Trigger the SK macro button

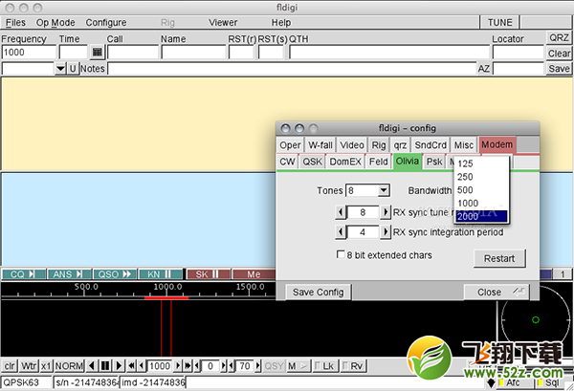[209, 274]
